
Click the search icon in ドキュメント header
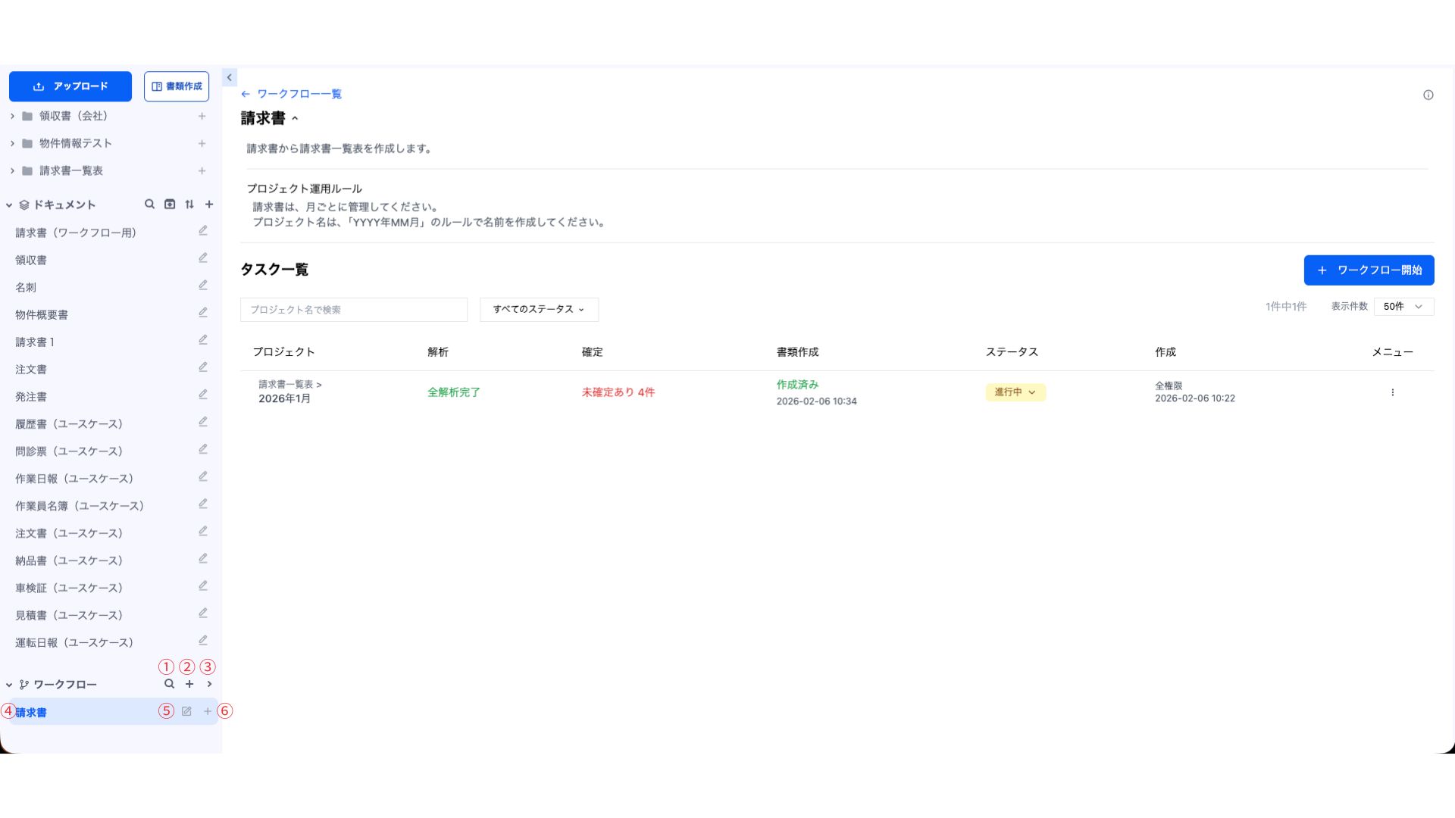(x=149, y=204)
